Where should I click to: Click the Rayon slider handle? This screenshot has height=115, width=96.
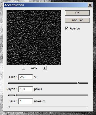click(x=15, y=95)
